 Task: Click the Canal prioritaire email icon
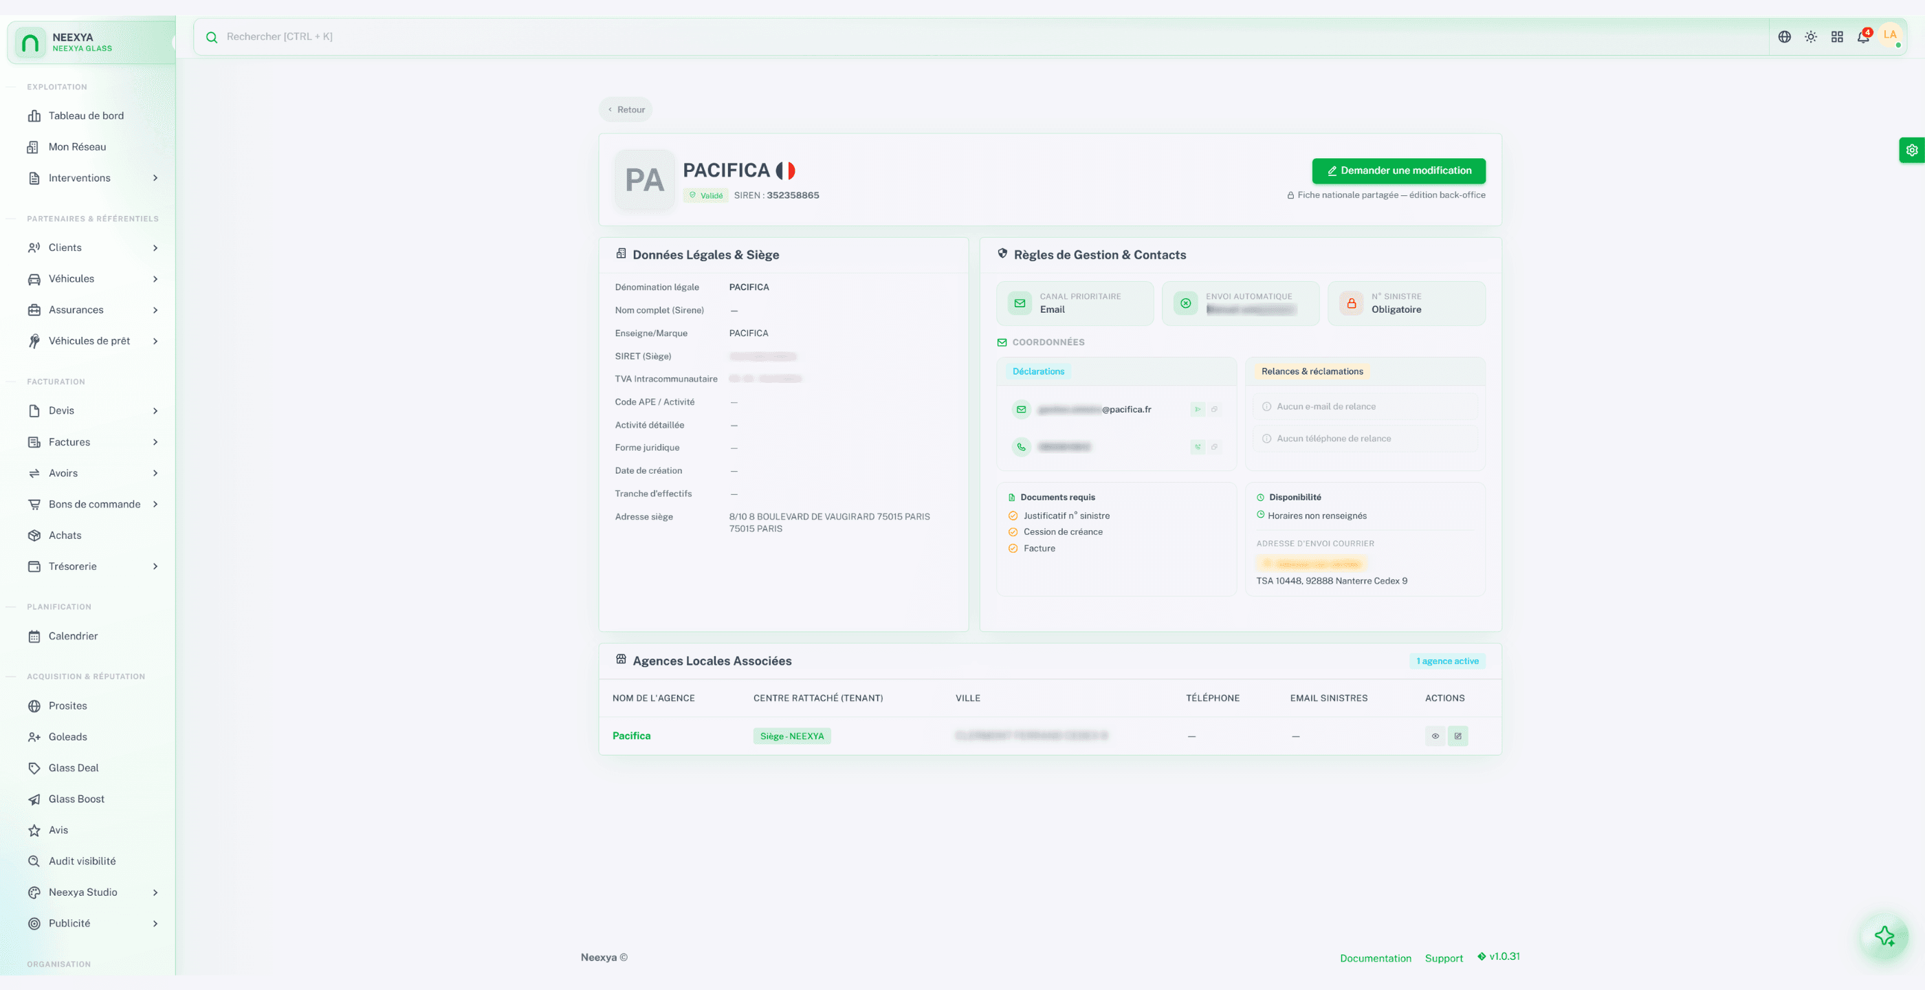tap(1020, 303)
